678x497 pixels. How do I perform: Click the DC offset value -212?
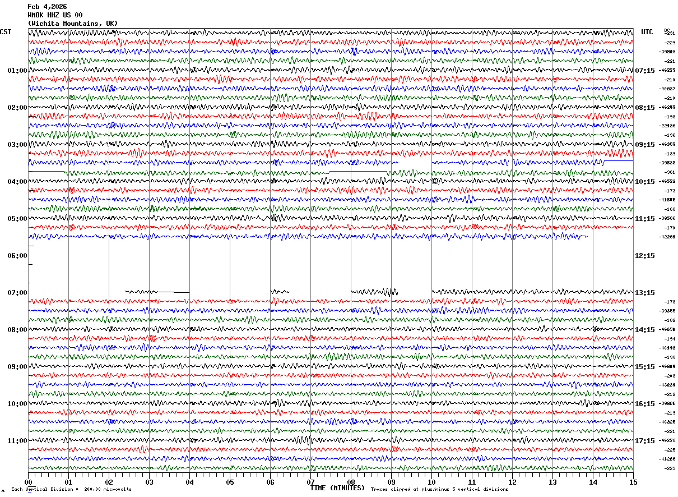670,394
